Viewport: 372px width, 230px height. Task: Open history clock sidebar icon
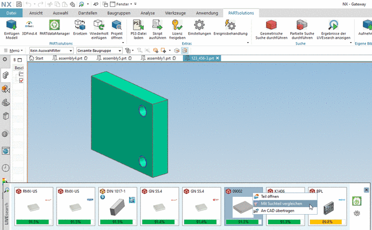tap(5, 168)
